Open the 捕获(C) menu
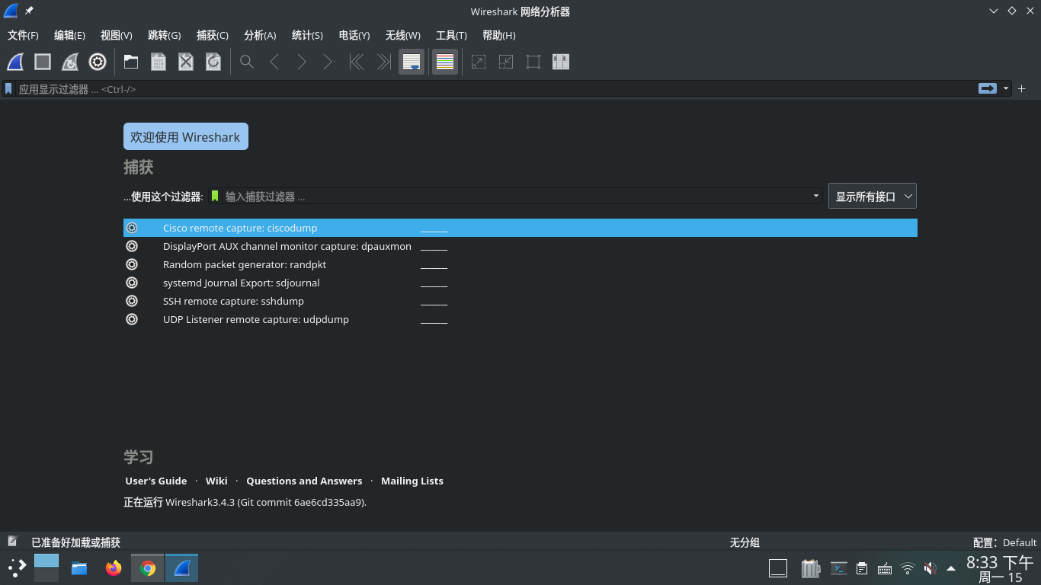 tap(212, 35)
